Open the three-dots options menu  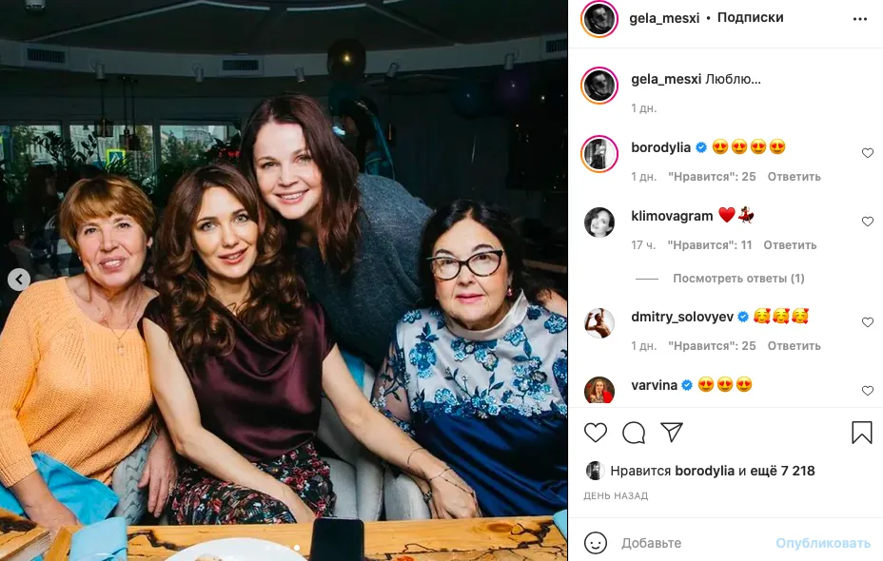tap(860, 19)
